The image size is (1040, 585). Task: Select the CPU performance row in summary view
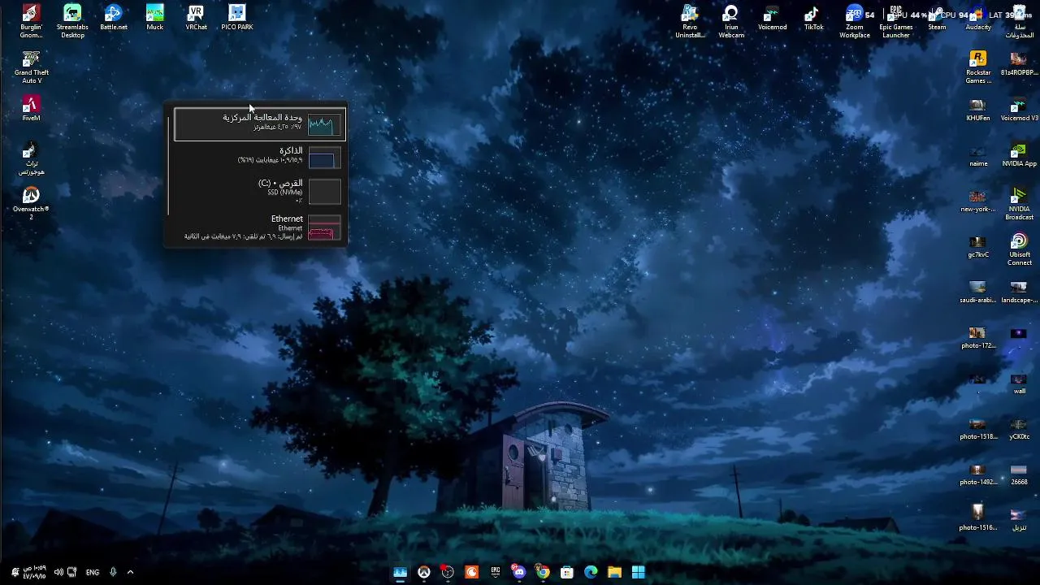[260, 124]
